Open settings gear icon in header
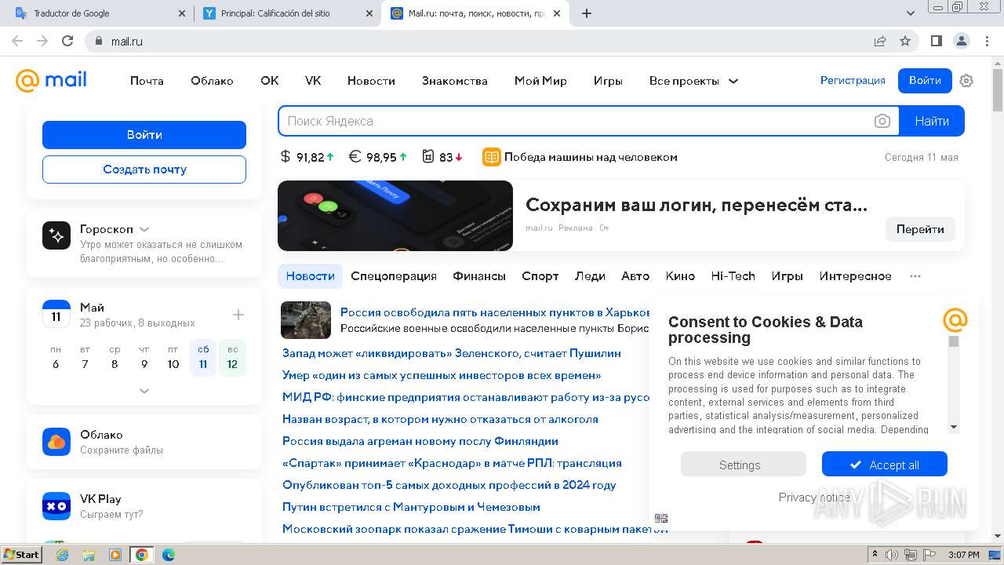The height and width of the screenshot is (565, 1004). [966, 81]
